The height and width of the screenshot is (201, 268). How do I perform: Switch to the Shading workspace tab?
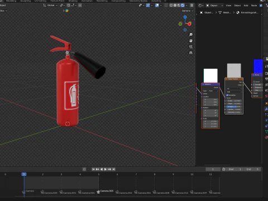pyautogui.click(x=73, y=1)
